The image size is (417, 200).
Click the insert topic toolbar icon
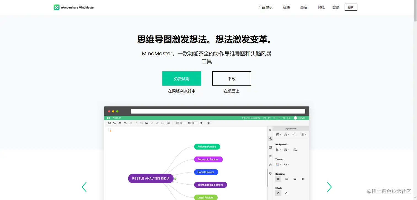tap(109, 123)
